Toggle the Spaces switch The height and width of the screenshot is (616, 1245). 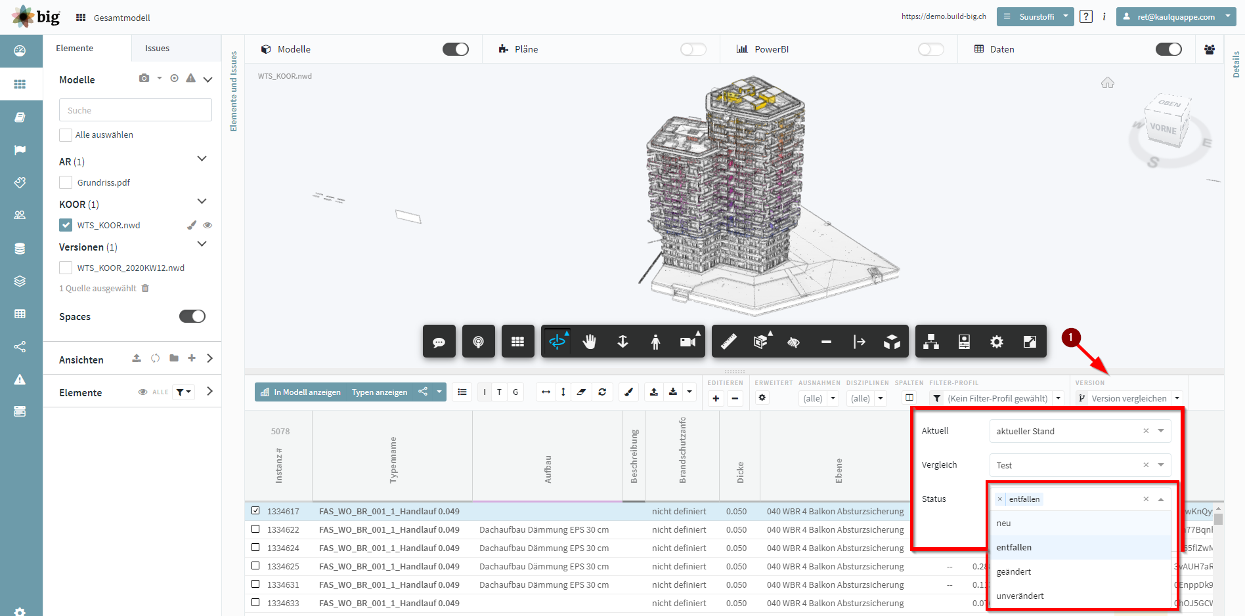[x=192, y=316]
